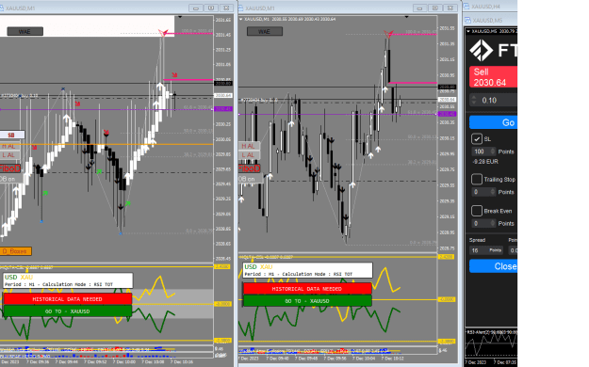Image resolution: width=589 pixels, height=367 pixels.
Task: Enable the Break Even checkbox
Action: pyautogui.click(x=477, y=211)
